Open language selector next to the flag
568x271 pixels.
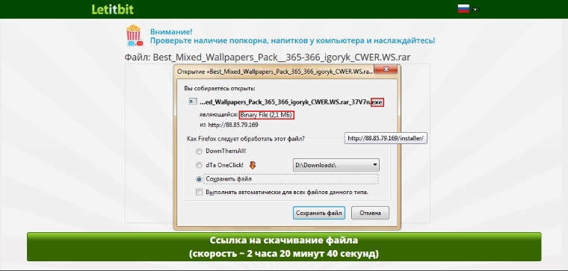point(475,10)
